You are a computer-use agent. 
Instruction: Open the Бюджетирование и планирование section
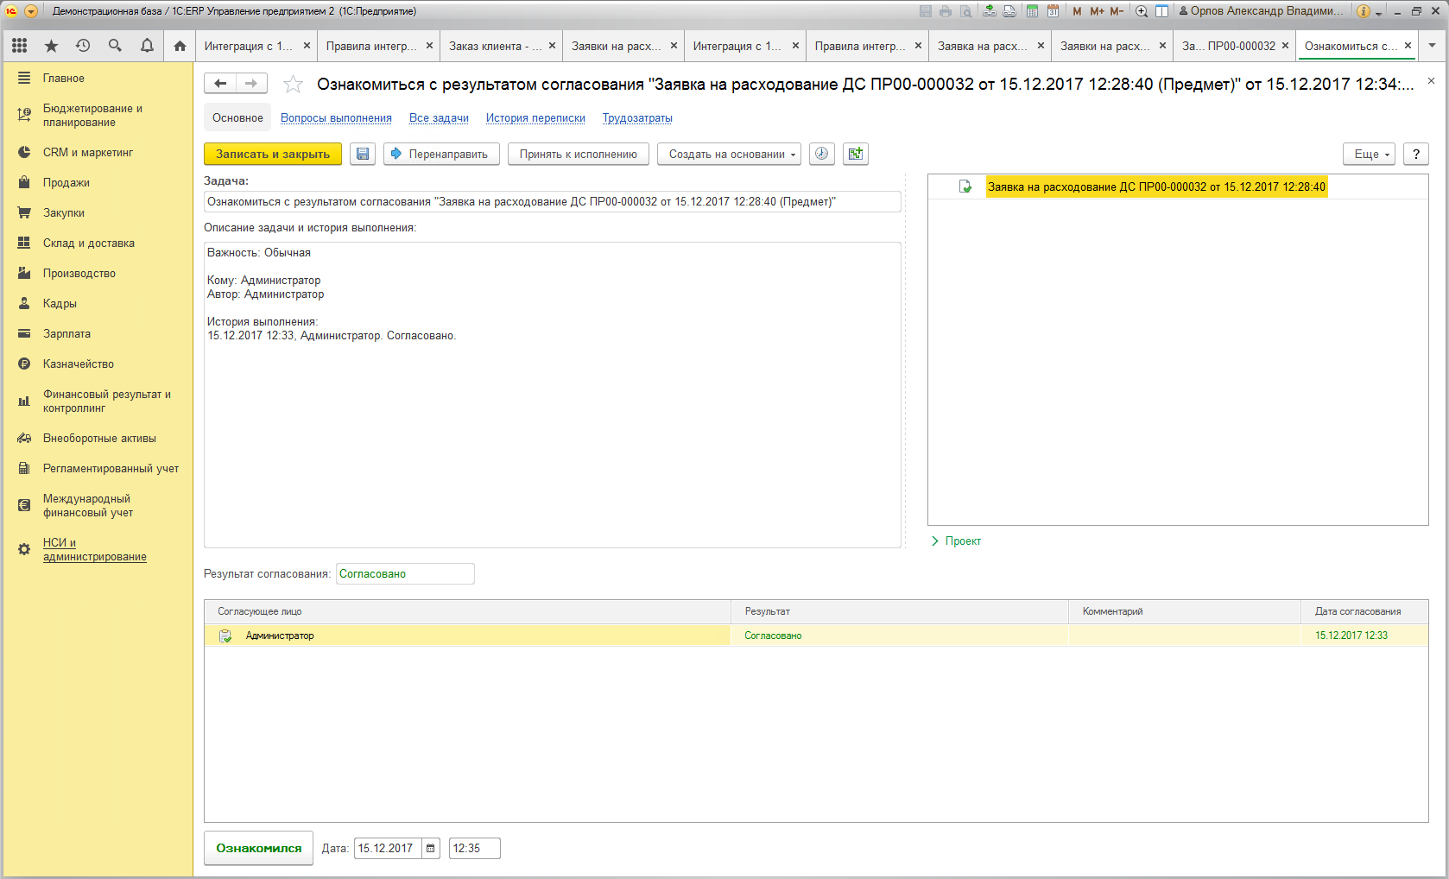click(x=92, y=115)
